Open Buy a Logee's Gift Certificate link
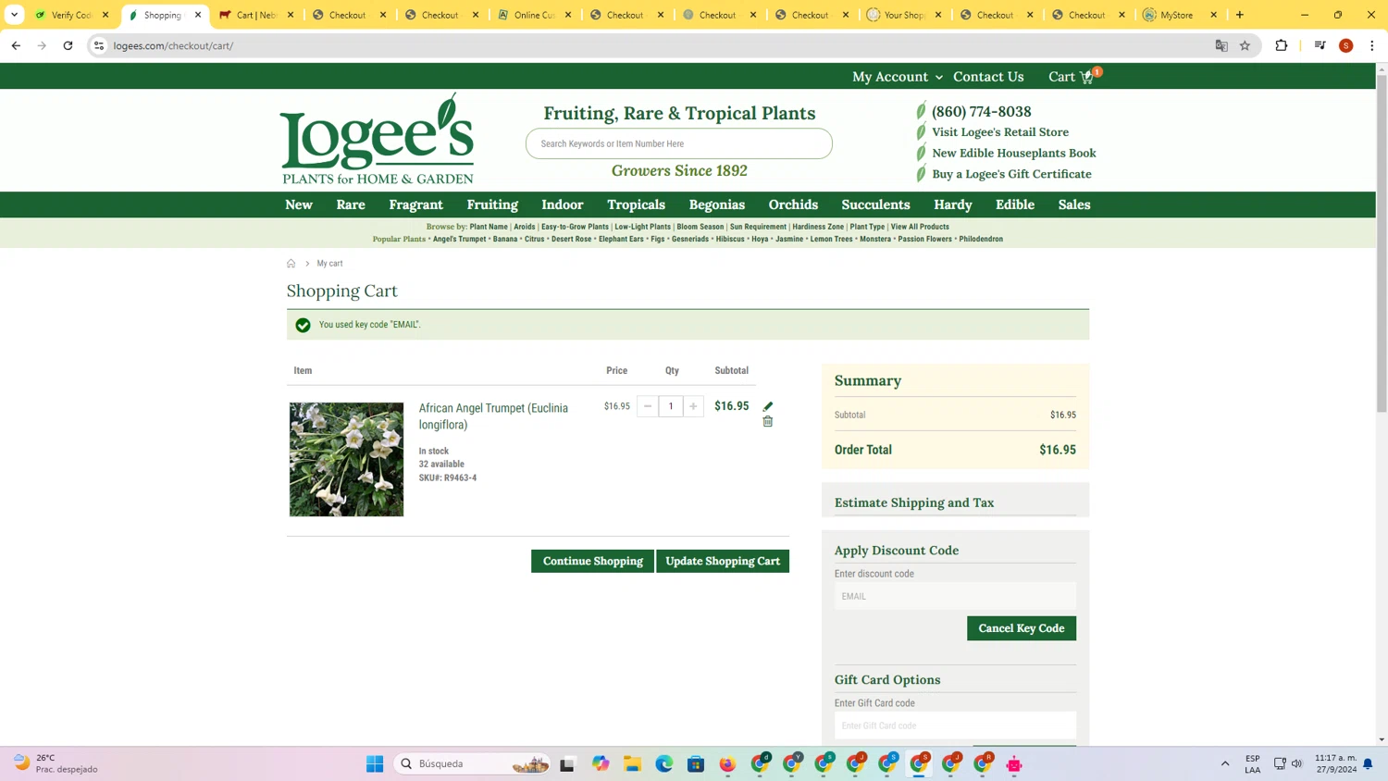Viewport: 1388px width, 781px height. coord(1011,174)
